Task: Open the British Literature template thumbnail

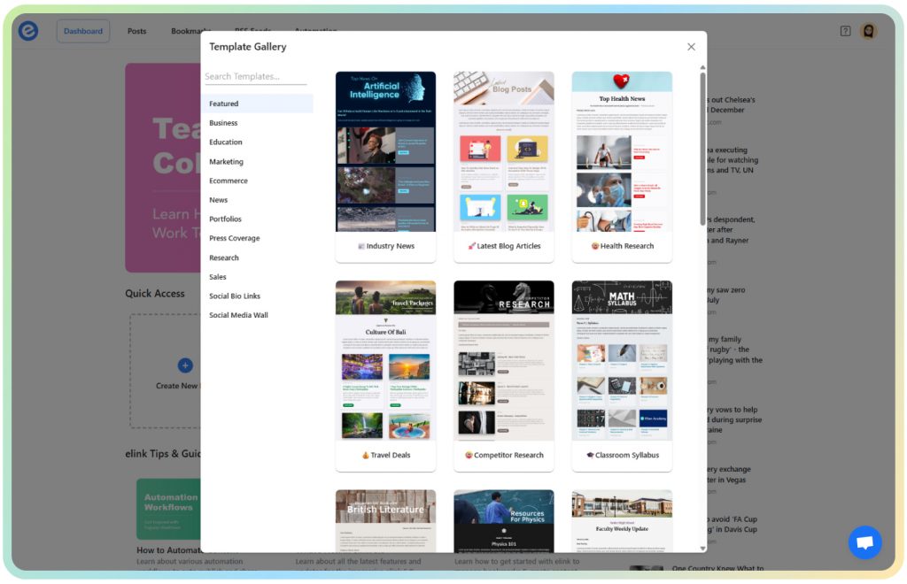Action: pyautogui.click(x=385, y=521)
